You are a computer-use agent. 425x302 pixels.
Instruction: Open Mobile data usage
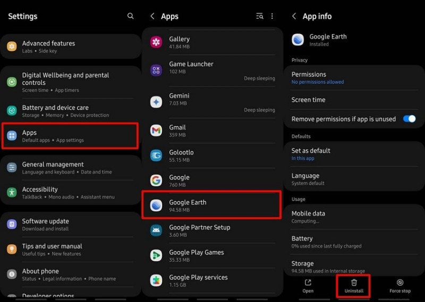(354, 217)
